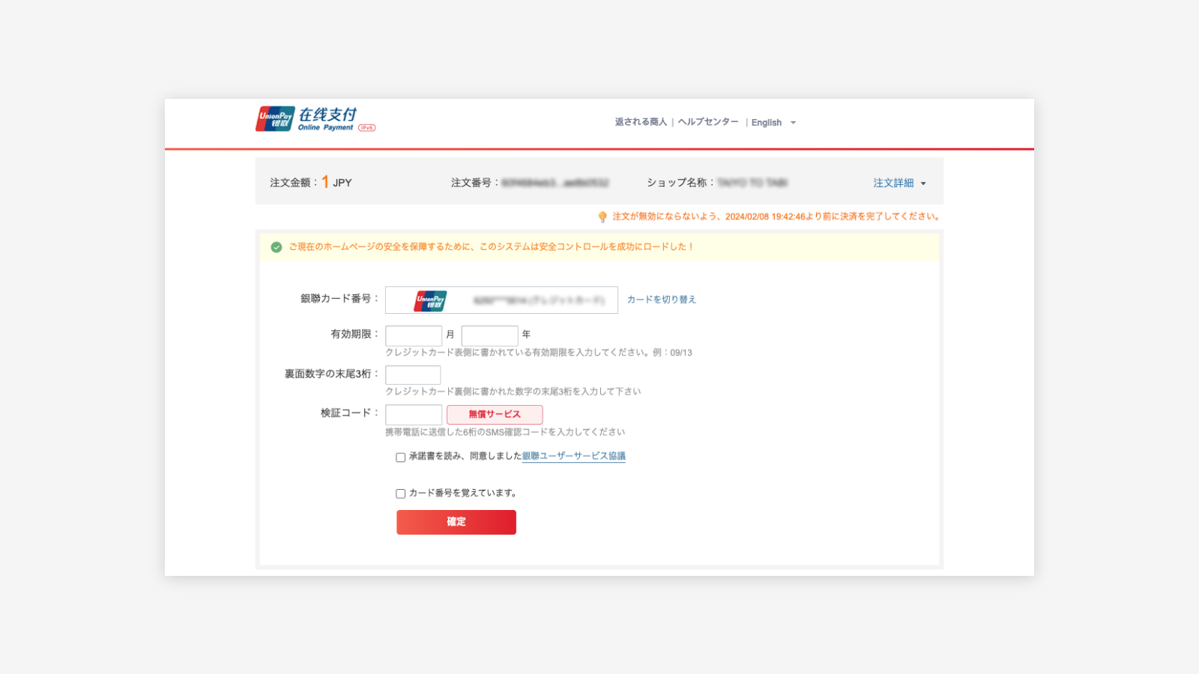Focus the 検証コード SMS code field
The width and height of the screenshot is (1199, 674).
coord(414,414)
